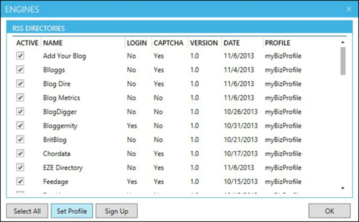
Task: Select the Blloggs row name
Action: tap(54, 70)
